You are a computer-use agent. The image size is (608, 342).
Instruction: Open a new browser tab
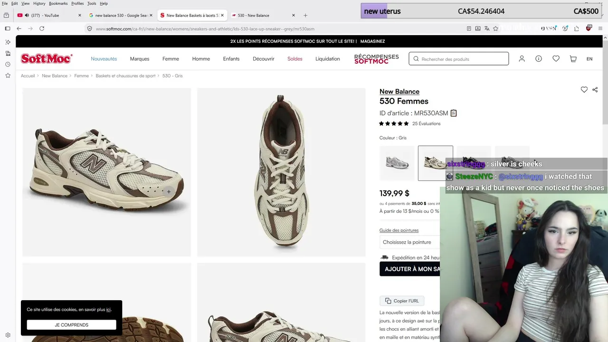coord(305,15)
